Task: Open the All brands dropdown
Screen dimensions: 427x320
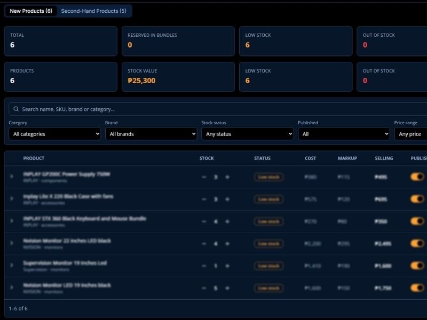Action: [151, 134]
